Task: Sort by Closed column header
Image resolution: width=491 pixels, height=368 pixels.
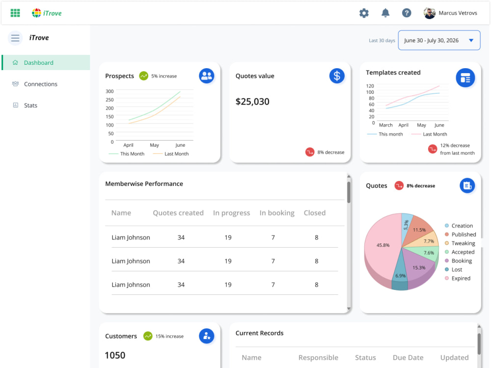Action: [314, 213]
